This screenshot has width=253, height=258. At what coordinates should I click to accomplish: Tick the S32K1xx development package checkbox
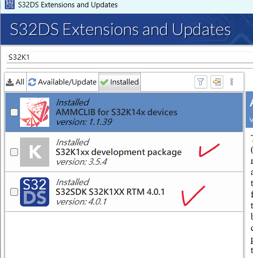click(x=14, y=152)
